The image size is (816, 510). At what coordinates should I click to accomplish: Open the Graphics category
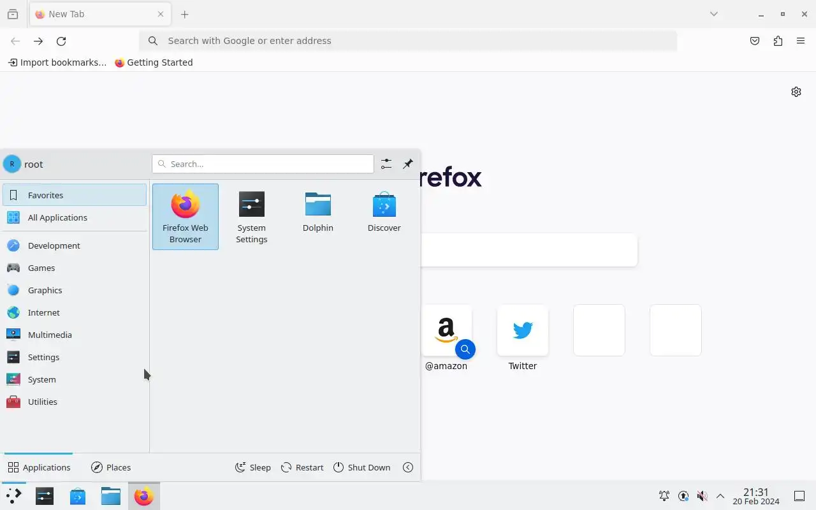click(75, 290)
